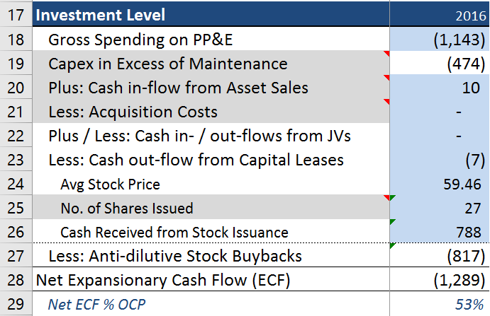Click green error indicator on (817) cell

pyautogui.click(x=393, y=245)
